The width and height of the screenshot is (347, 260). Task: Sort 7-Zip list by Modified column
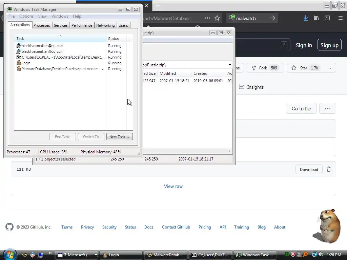click(175, 73)
